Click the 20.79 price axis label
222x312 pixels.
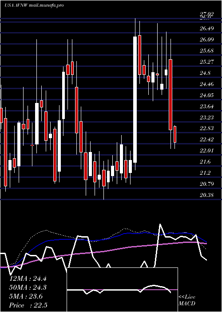click(x=206, y=184)
